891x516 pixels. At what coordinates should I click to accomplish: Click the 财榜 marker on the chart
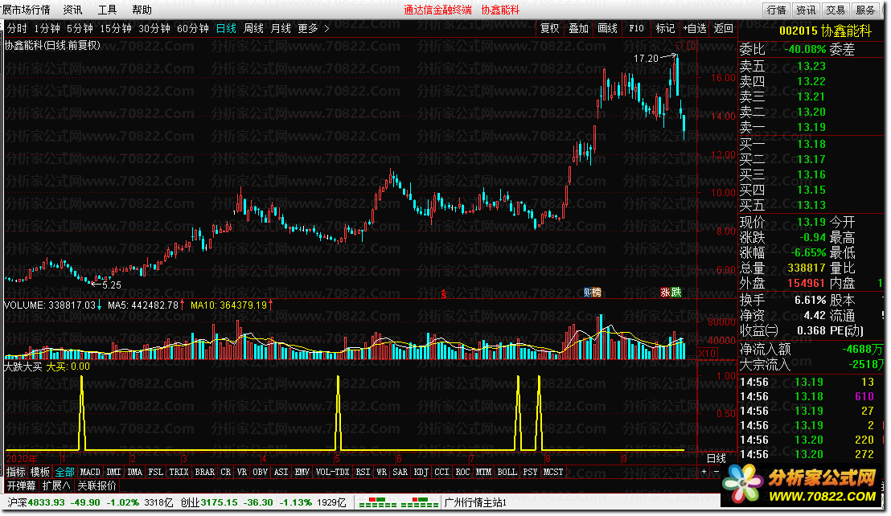[592, 293]
